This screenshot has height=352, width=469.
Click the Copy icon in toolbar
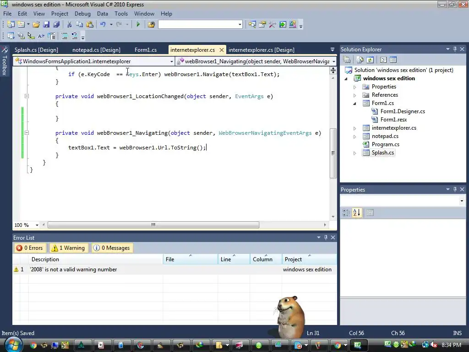[79, 25]
